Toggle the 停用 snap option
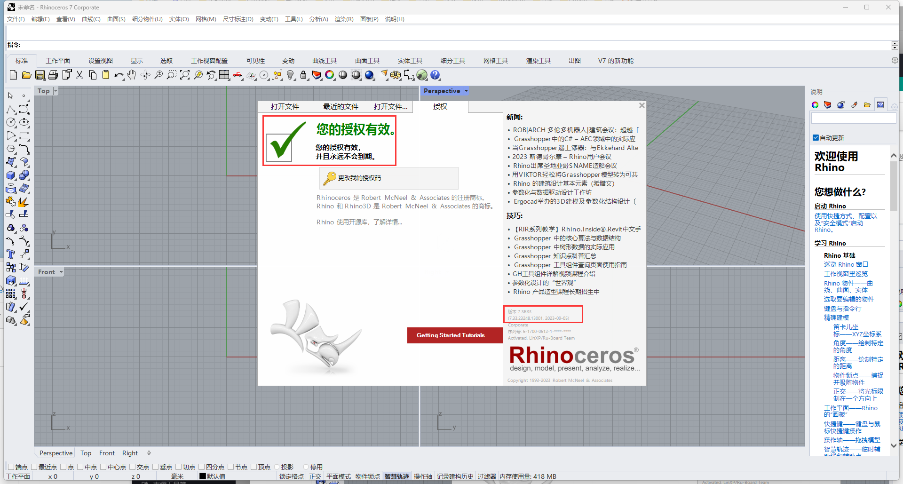Screen dimensions: 903x484 click(x=306, y=467)
